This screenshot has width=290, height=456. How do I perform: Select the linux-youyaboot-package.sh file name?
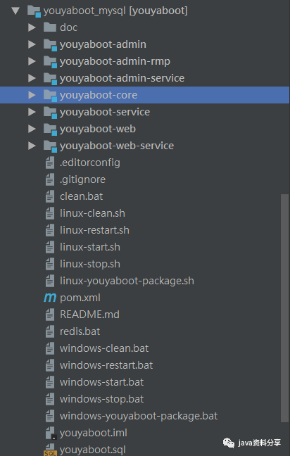127,281
